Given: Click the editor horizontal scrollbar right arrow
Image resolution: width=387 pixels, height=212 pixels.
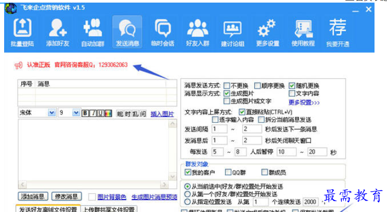Looking at the screenshot, I should point(164,185).
